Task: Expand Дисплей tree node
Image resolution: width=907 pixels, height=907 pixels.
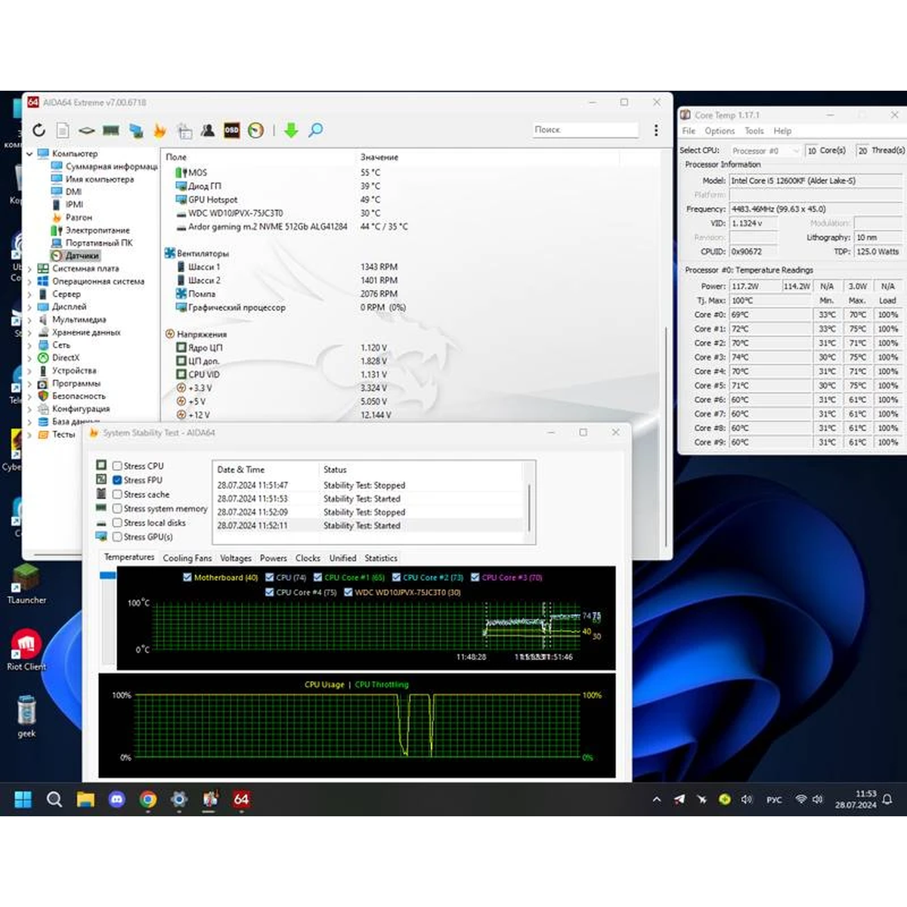Action: 29,307
